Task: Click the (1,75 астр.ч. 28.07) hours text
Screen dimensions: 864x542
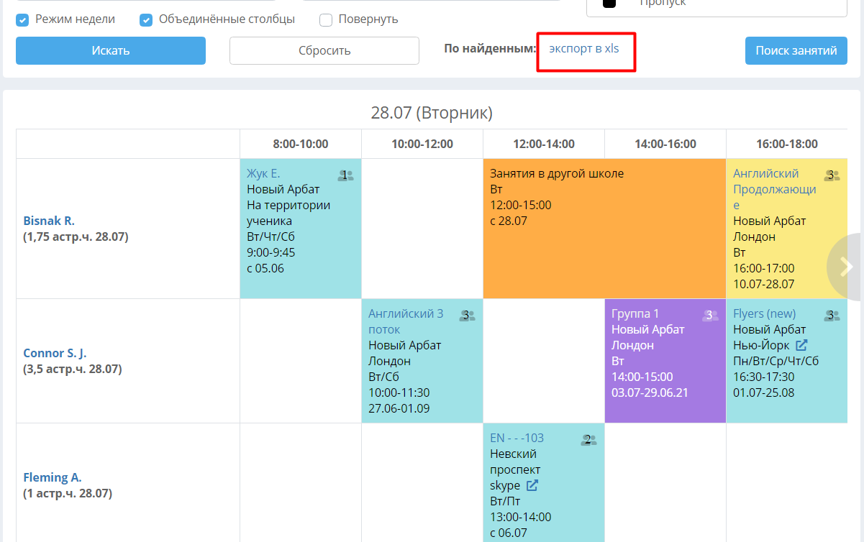Action: pos(76,236)
